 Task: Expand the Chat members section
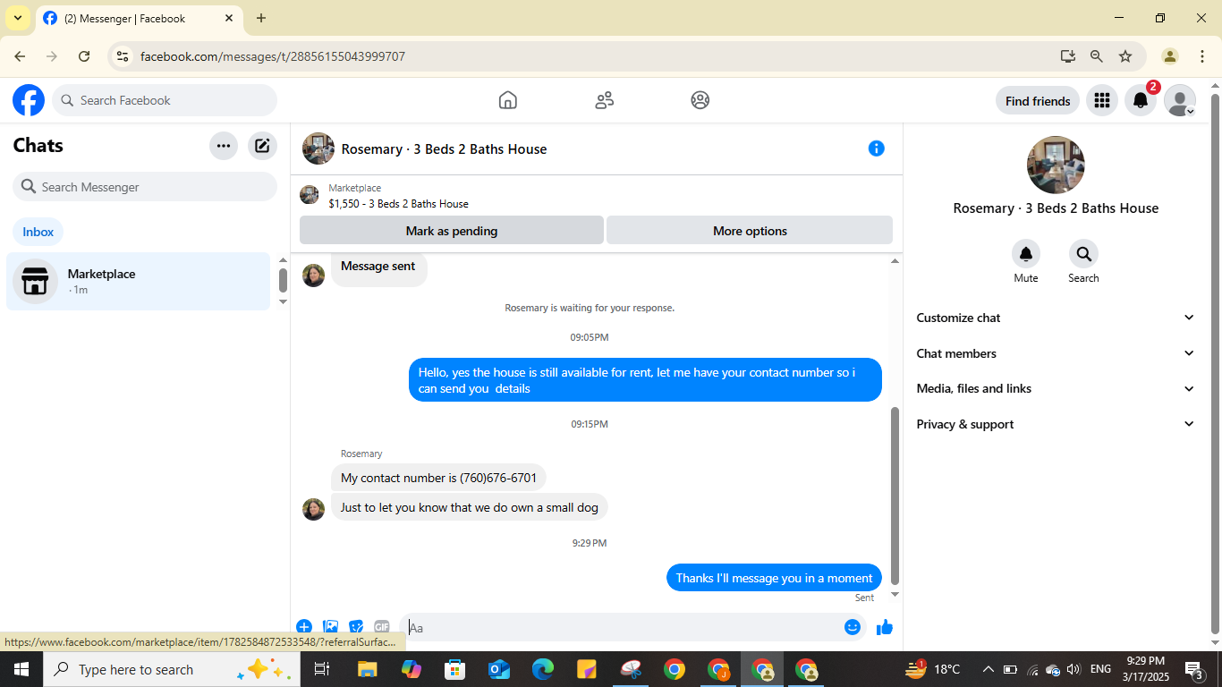click(x=1056, y=353)
